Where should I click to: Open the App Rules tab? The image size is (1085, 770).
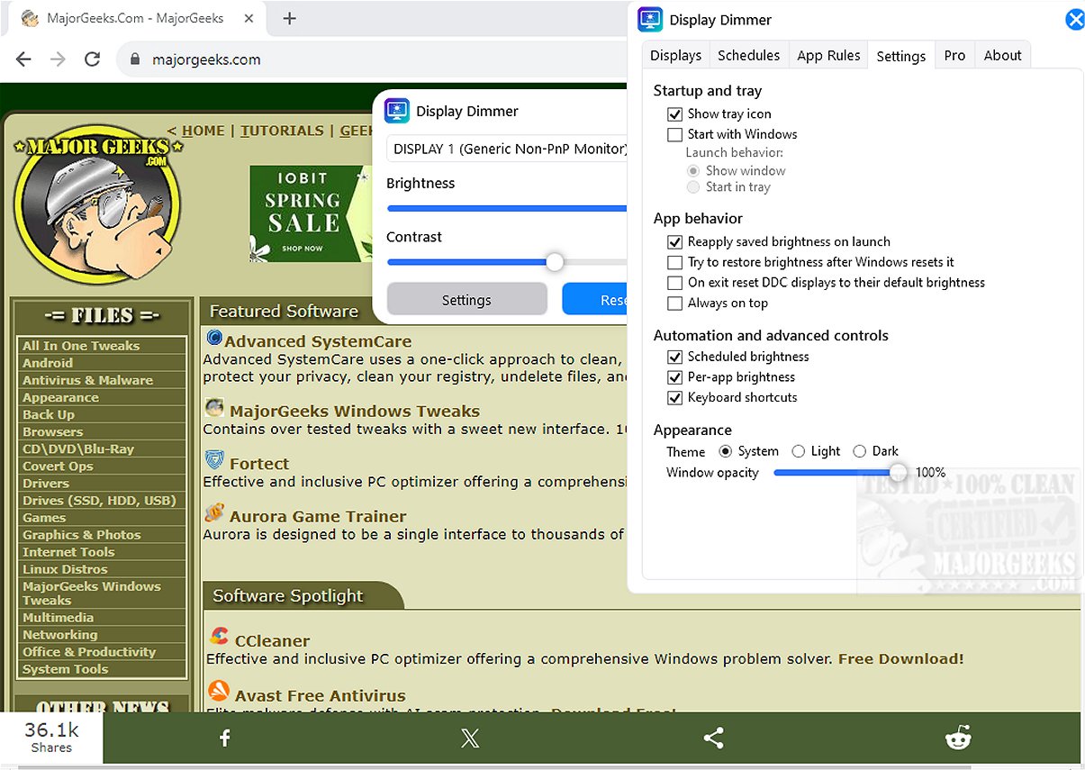coord(828,55)
